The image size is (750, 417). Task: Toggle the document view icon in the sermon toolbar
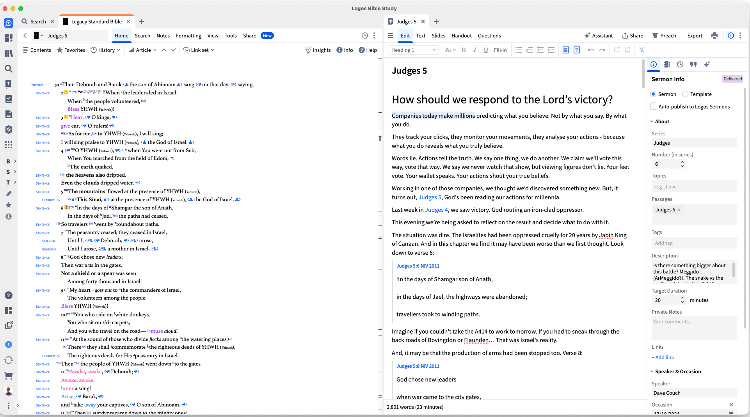point(566,50)
